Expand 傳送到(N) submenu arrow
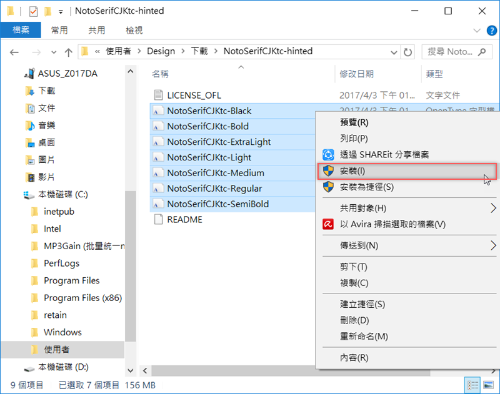 [x=493, y=245]
